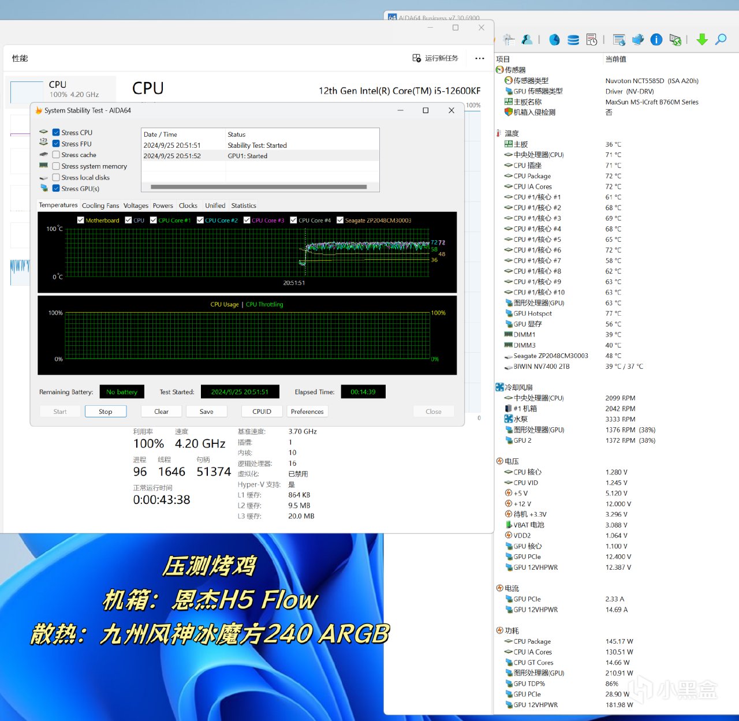Click the icon beside 电流 heading
Viewport: 739px width, 721px height.
[499, 588]
